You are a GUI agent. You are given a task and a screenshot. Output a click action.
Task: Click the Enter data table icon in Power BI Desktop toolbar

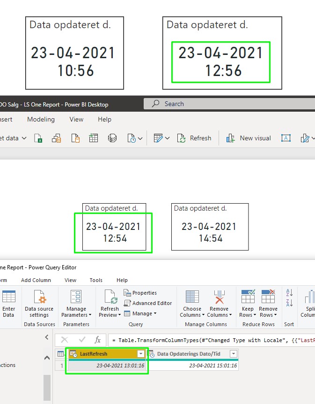pos(94,138)
